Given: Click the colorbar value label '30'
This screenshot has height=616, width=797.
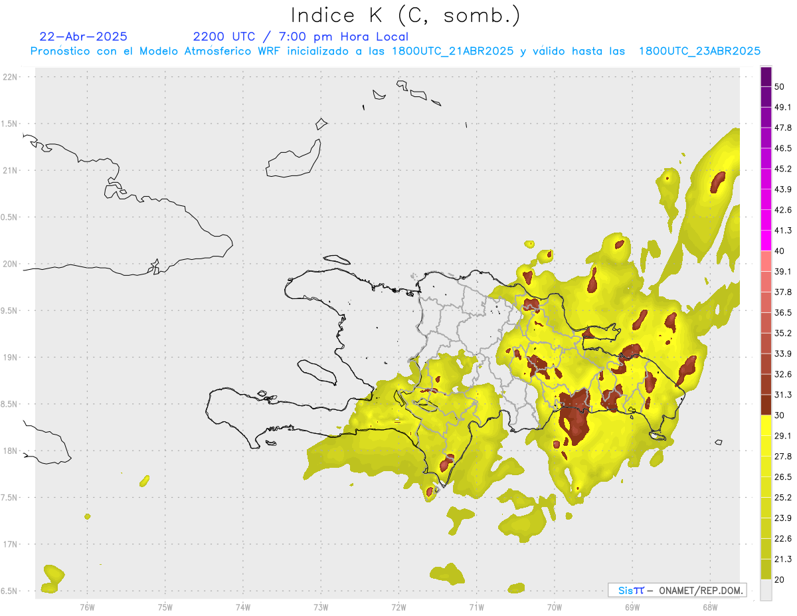Looking at the screenshot, I should tap(779, 416).
